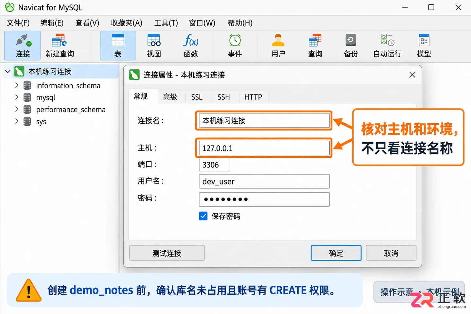This screenshot has height=314, width=471.
Task: Show 函数 (Function) objects
Action: pyautogui.click(x=191, y=45)
